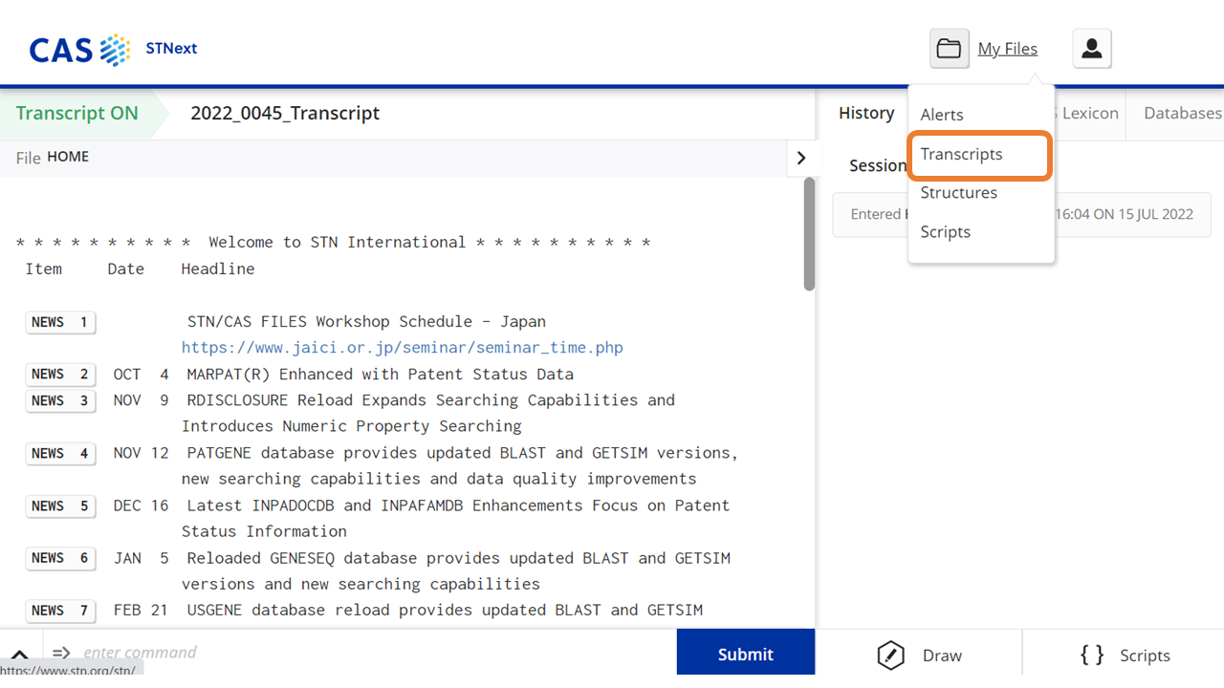Click the MARPAT(R) Enhanced headline text
Viewport: 1224px width, 688px height.
coord(381,375)
